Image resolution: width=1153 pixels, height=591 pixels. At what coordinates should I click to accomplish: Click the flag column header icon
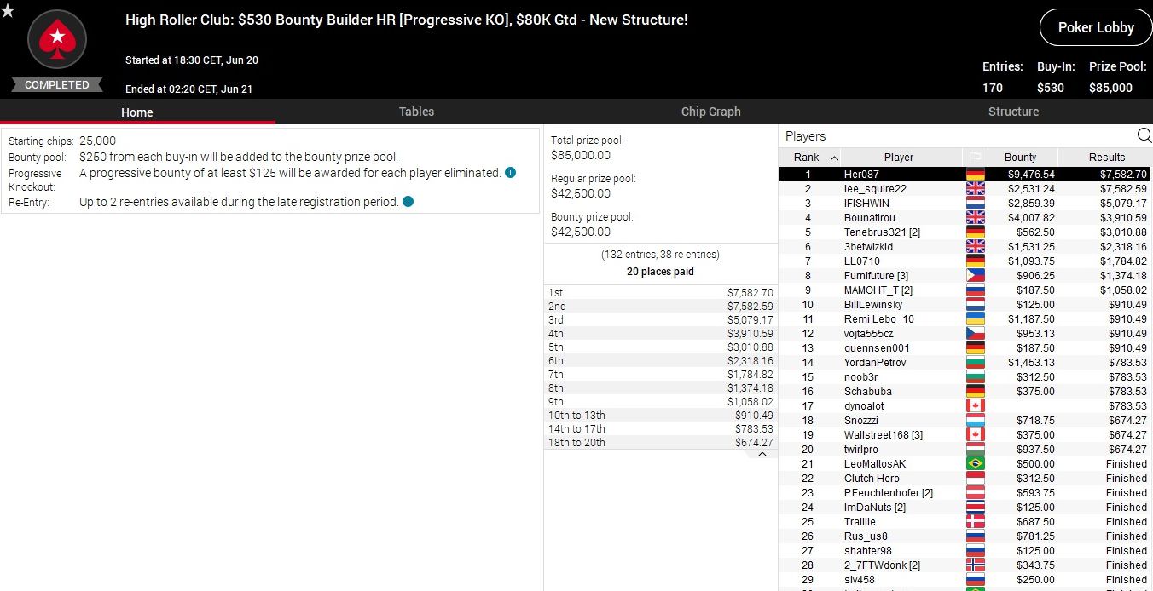pyautogui.click(x=974, y=158)
